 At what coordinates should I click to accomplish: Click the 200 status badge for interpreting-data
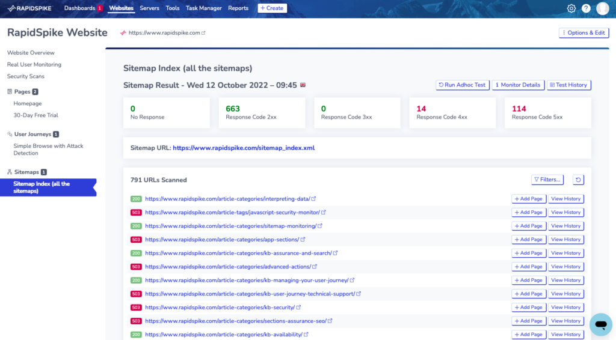pos(136,199)
